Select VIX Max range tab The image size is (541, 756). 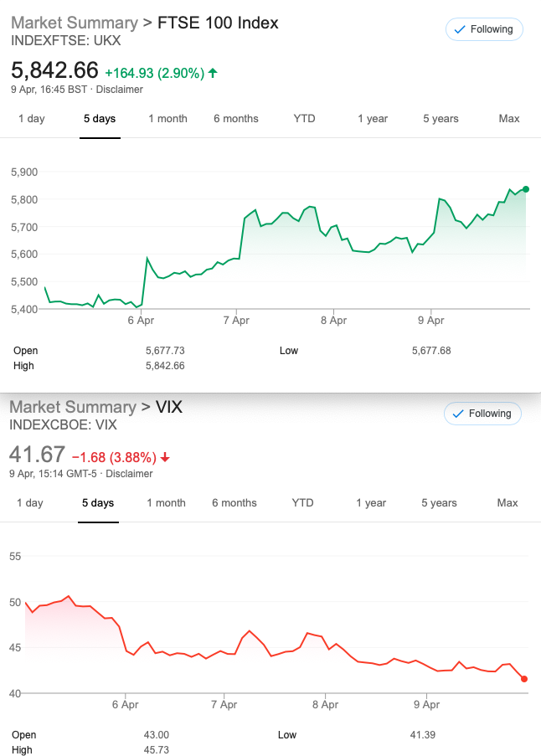(508, 503)
